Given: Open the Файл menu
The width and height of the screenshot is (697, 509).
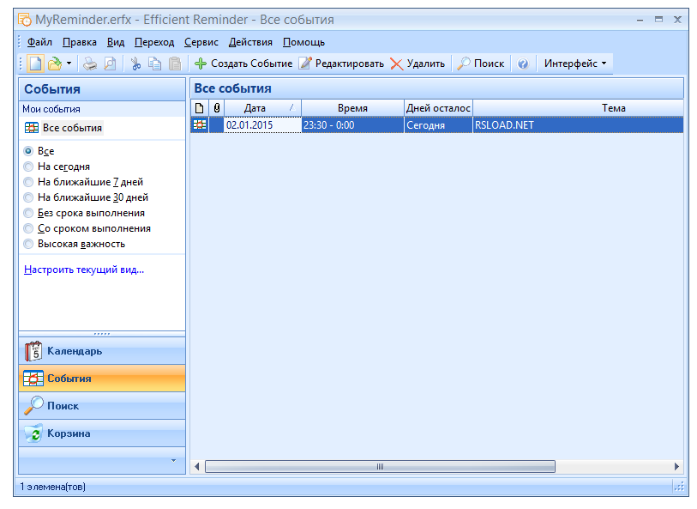Looking at the screenshot, I should pos(39,42).
